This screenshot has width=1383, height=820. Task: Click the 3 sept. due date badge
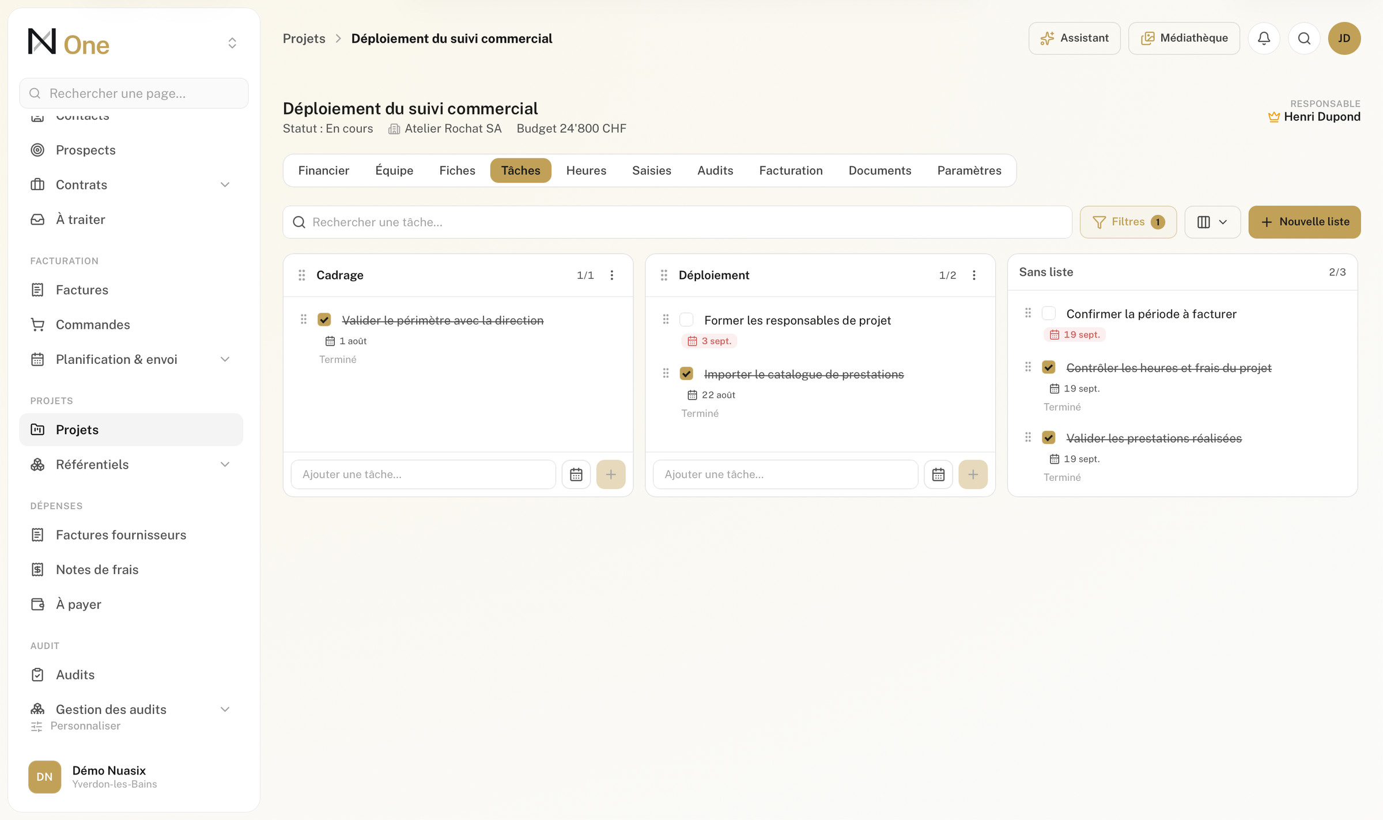point(709,341)
